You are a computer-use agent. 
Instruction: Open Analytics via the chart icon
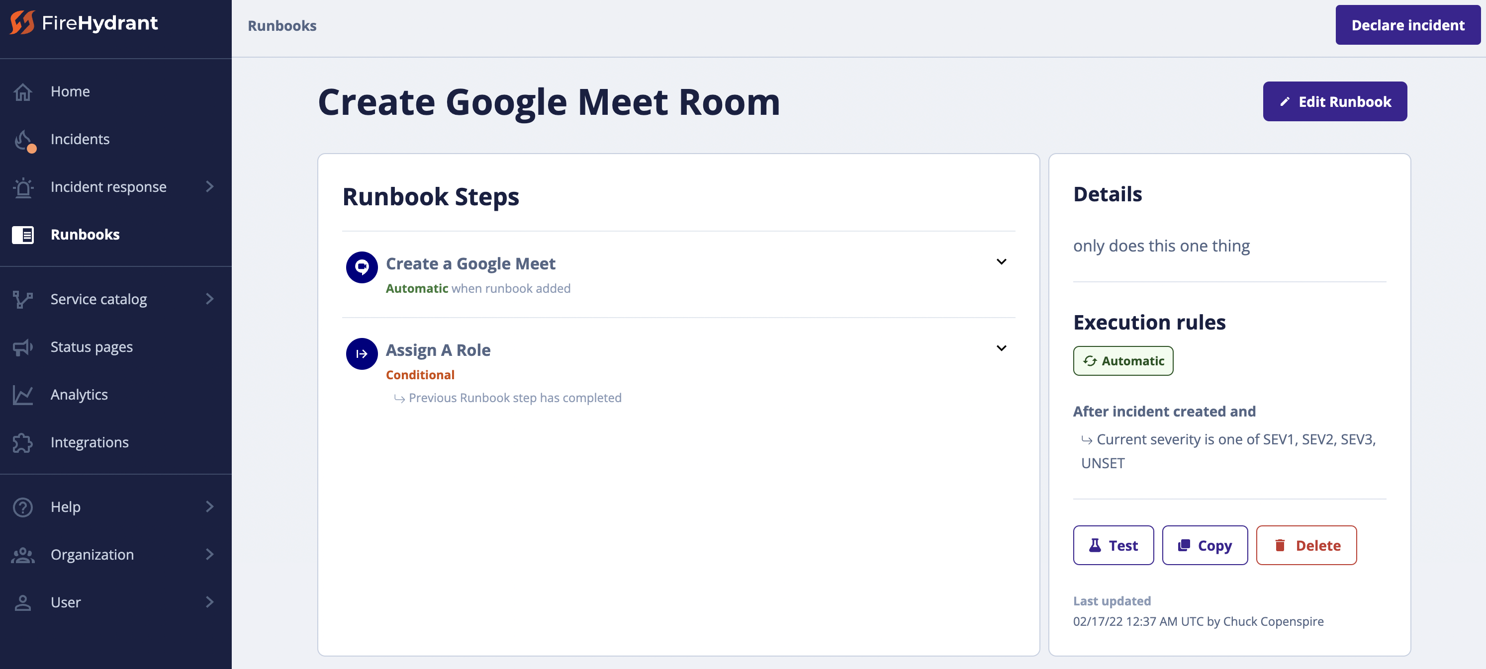(23, 394)
